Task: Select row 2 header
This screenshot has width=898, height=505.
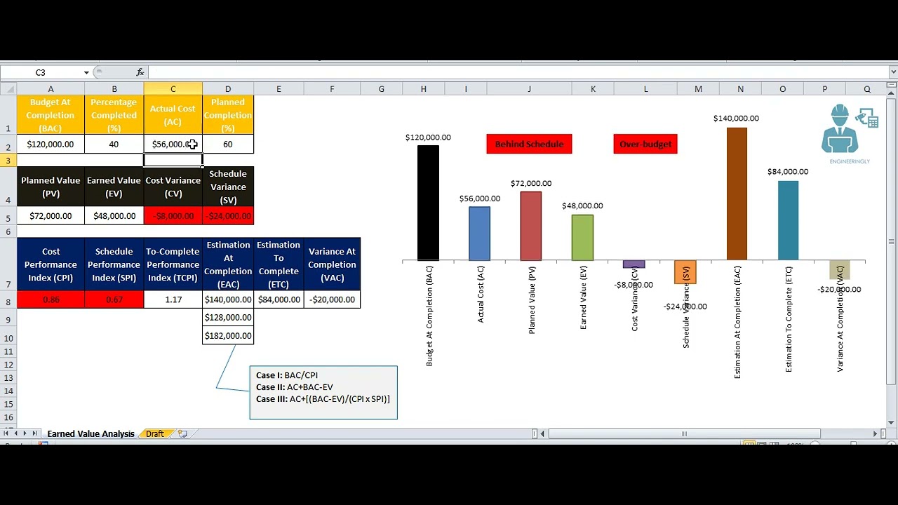Action: click(8, 144)
